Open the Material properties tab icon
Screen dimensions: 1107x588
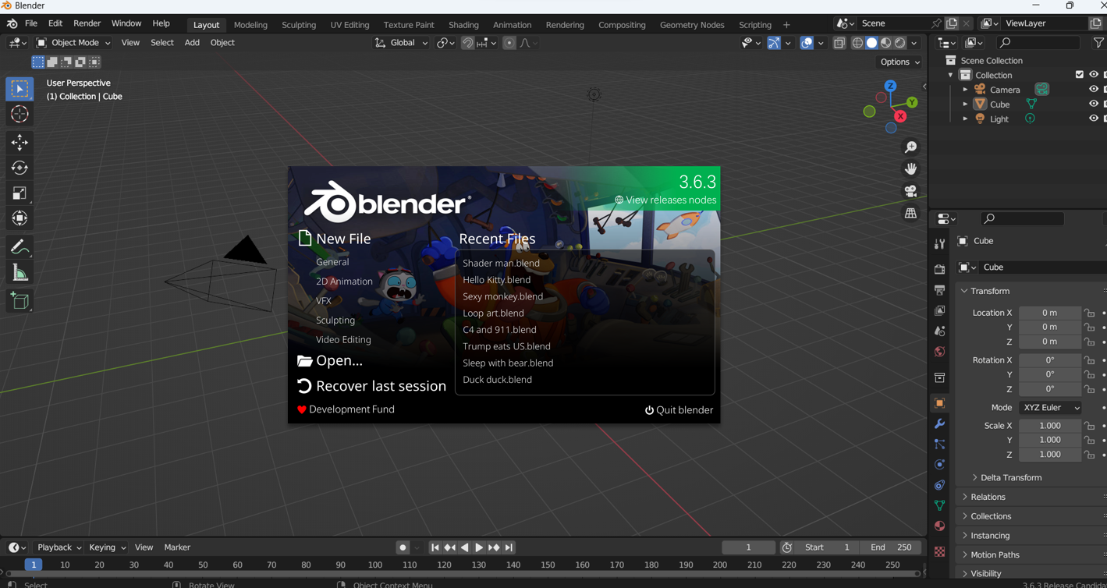click(939, 526)
